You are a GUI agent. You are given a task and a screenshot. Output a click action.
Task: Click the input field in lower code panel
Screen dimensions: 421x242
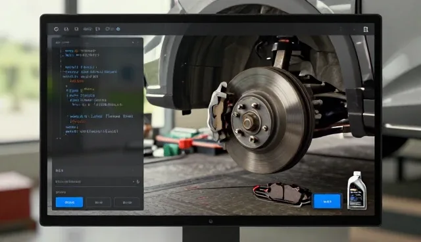[x=97, y=181]
